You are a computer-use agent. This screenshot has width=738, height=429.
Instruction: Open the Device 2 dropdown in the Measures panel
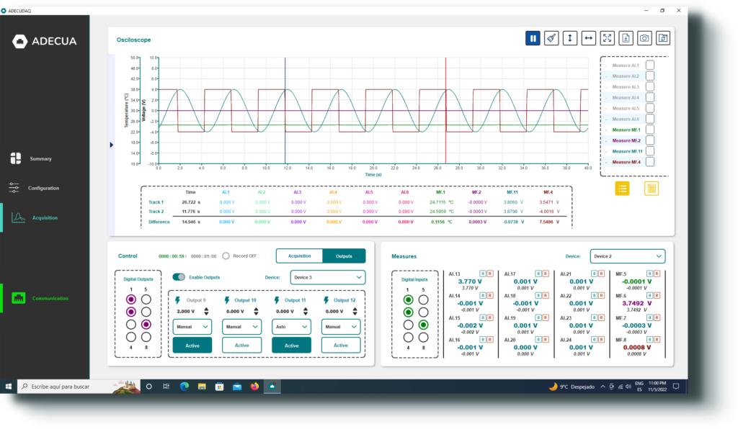click(627, 256)
